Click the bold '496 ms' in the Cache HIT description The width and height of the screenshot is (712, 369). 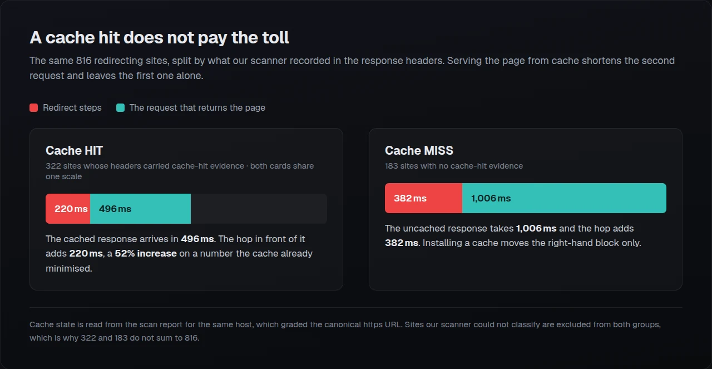pyautogui.click(x=197, y=239)
